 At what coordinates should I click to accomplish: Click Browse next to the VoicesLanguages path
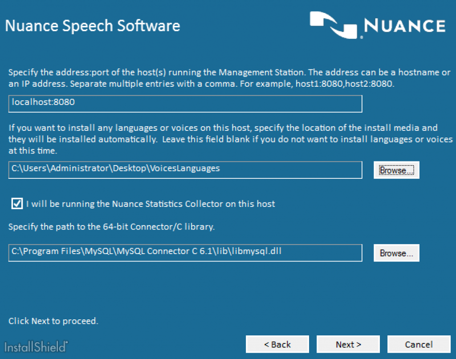396,169
